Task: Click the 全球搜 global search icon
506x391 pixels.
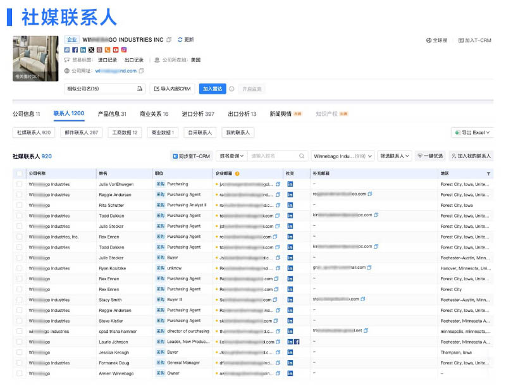Action: click(x=429, y=40)
